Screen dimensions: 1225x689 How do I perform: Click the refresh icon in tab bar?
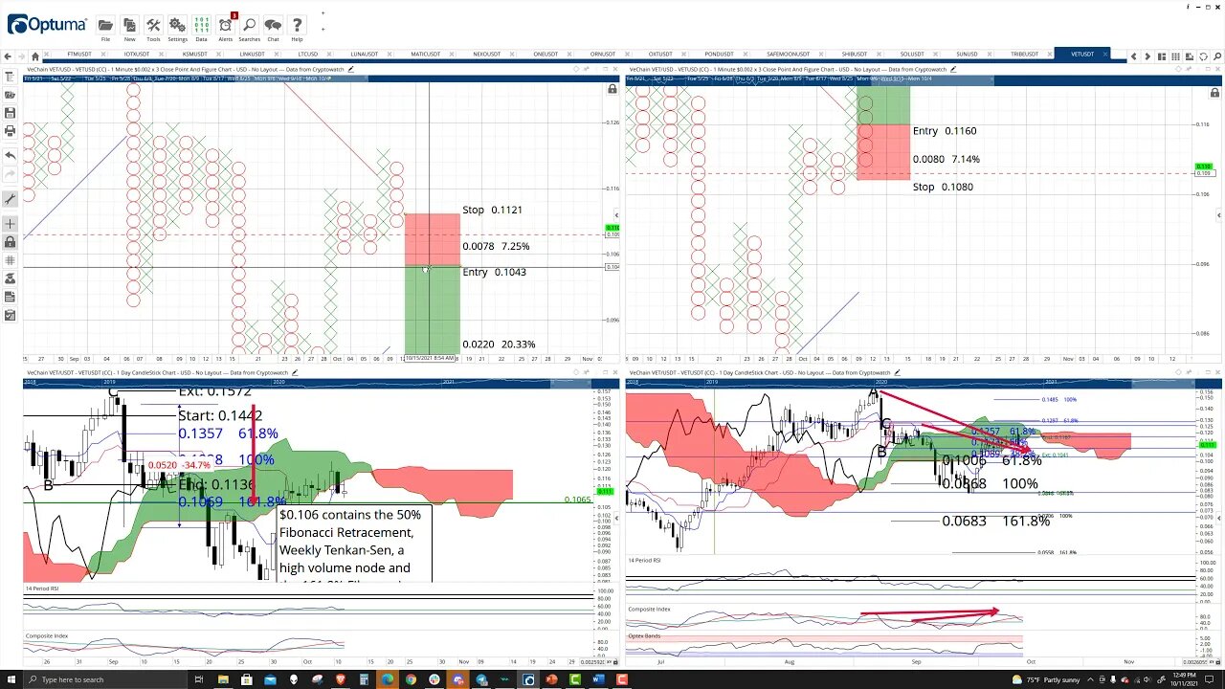[1201, 56]
